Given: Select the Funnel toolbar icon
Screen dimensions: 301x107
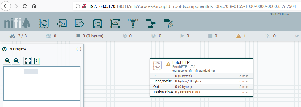Looking at the screenshot, I should (x=133, y=23).
